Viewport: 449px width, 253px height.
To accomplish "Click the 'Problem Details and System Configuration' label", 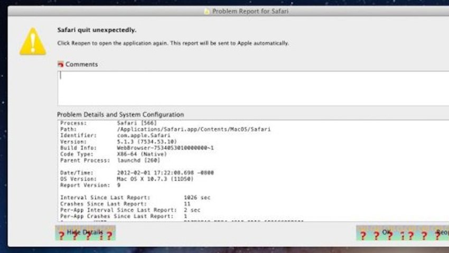I will click(120, 114).
